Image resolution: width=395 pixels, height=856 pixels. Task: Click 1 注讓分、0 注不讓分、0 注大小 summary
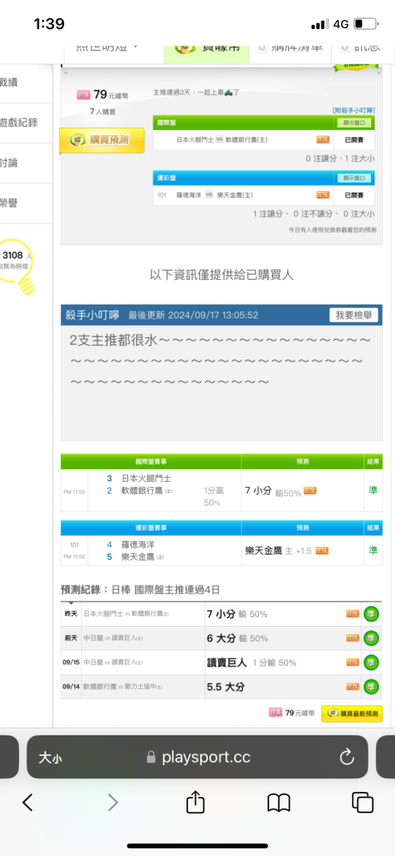coord(314,214)
